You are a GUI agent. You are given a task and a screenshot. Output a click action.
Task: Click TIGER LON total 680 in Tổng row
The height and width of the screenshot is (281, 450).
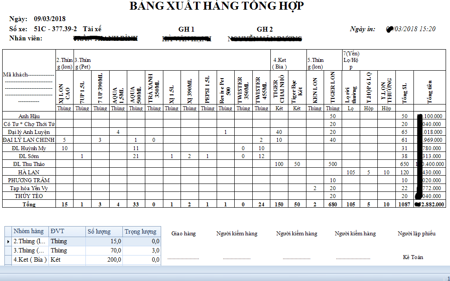coord(332,204)
